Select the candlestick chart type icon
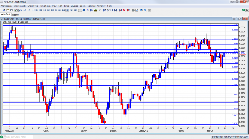 click(x=17, y=10)
